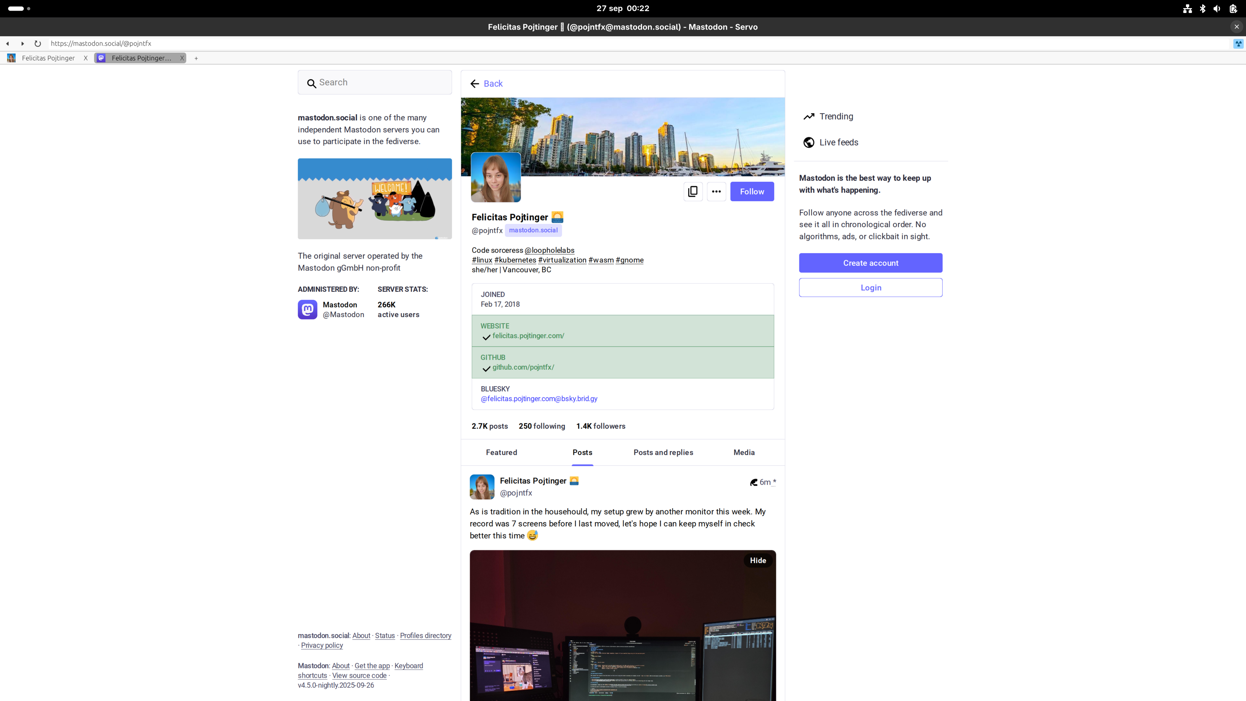Reload the page with the refresh icon

(x=38, y=43)
